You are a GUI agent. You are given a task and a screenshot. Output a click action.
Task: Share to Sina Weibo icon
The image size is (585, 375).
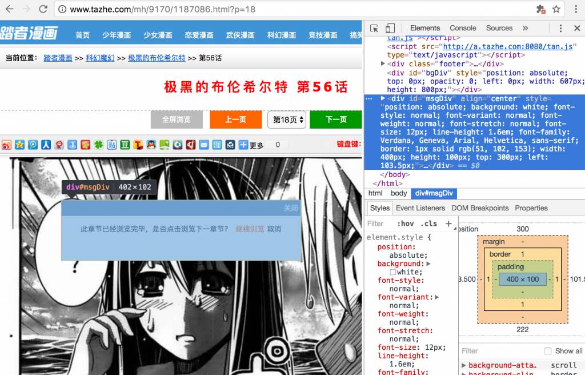pyautogui.click(x=6, y=145)
